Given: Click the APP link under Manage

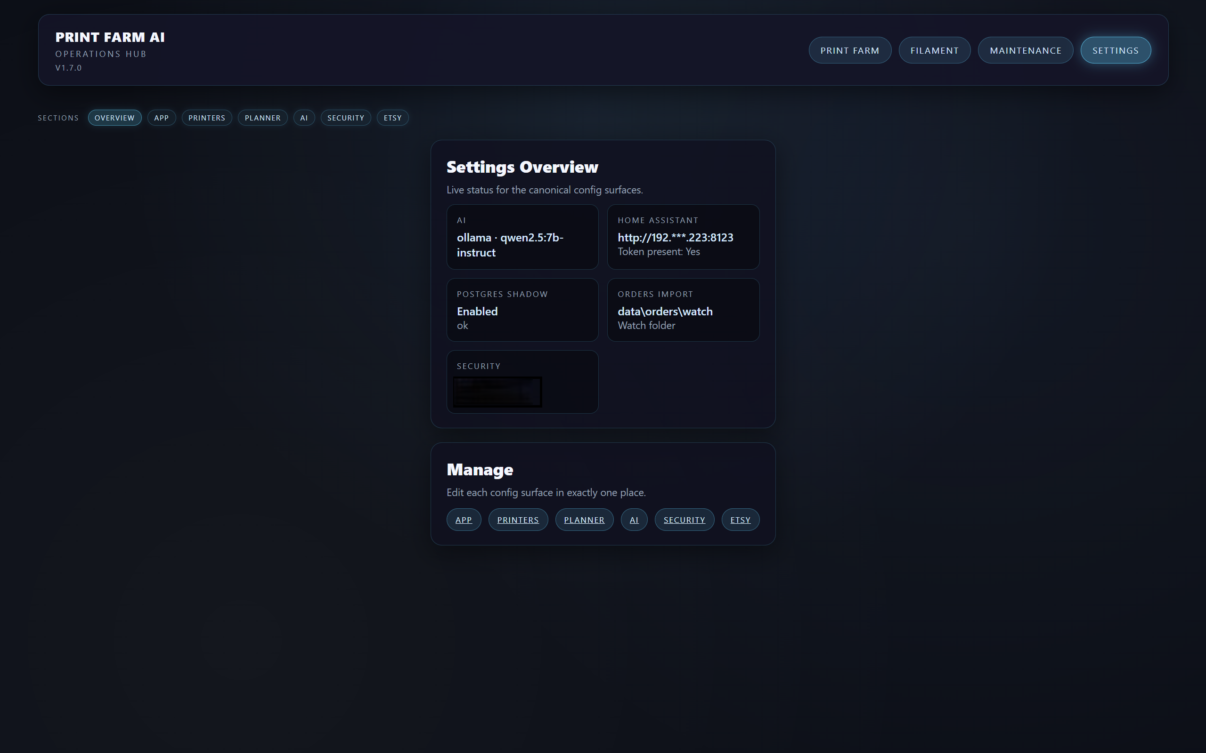Looking at the screenshot, I should click(464, 520).
